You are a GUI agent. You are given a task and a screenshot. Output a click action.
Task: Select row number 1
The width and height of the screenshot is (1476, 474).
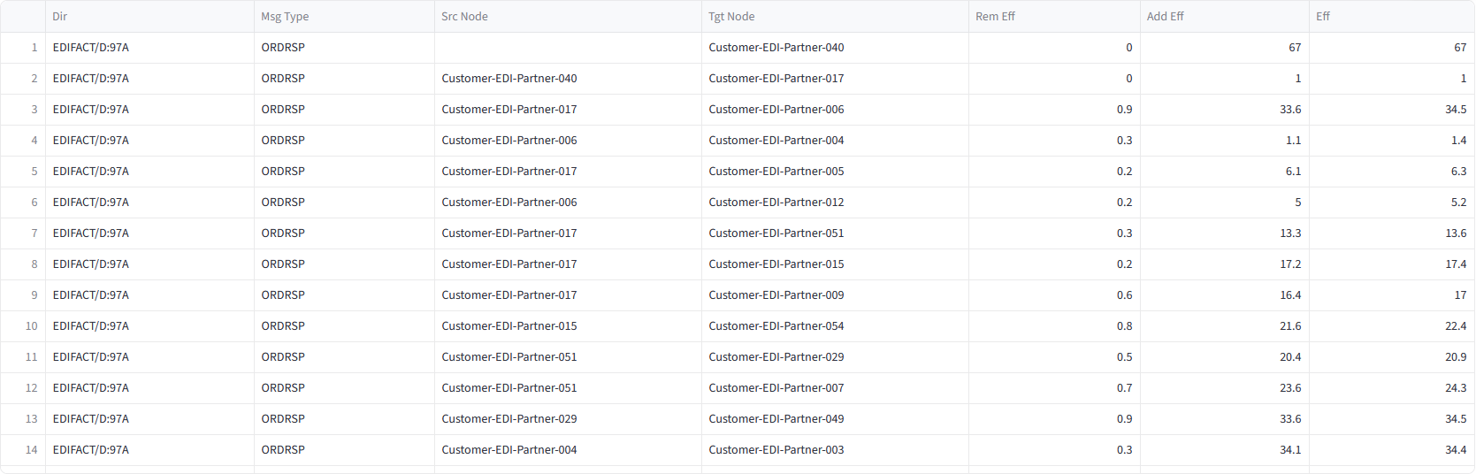[x=34, y=48]
